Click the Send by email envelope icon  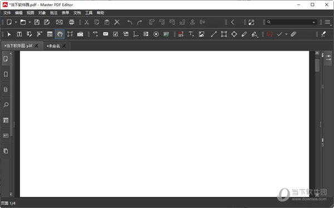(59, 22)
